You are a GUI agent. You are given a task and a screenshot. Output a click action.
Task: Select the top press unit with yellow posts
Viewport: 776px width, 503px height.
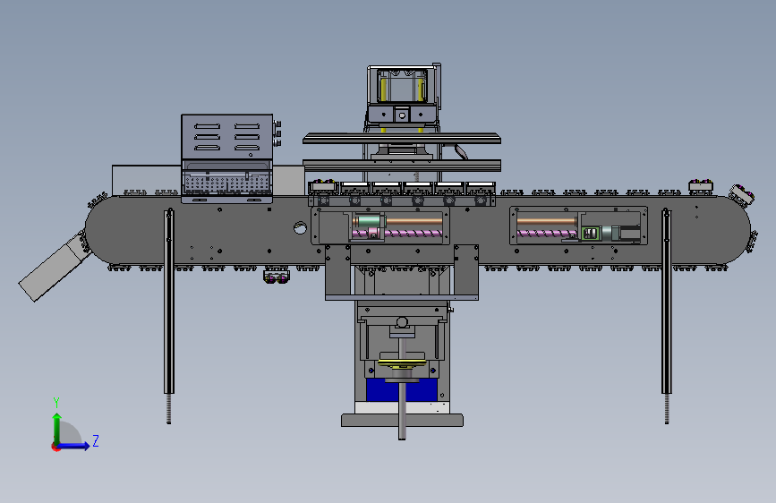tap(404, 92)
